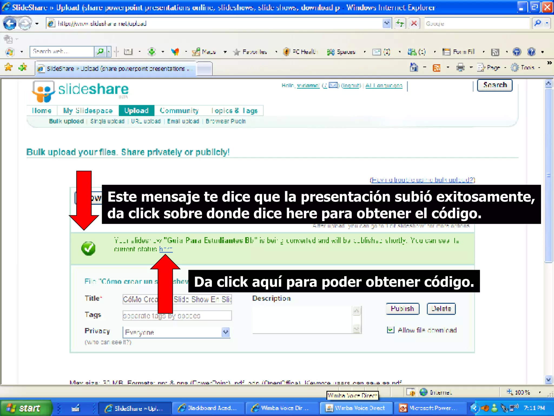Click the new browser tab button
The width and height of the screenshot is (554, 416).
[205, 68]
